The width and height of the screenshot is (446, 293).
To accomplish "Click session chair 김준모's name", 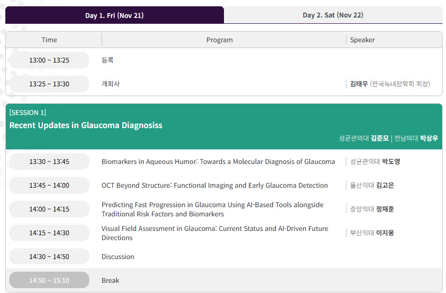I will (379, 138).
